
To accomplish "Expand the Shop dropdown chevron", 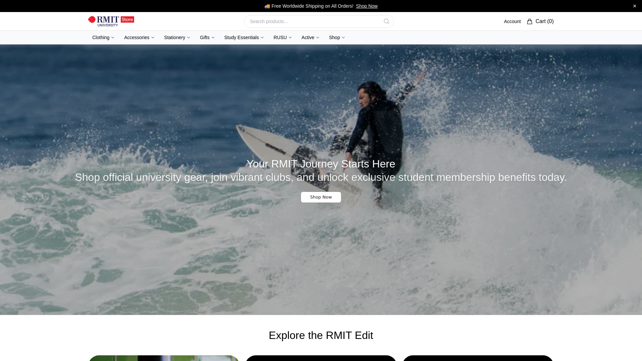I will [343, 37].
